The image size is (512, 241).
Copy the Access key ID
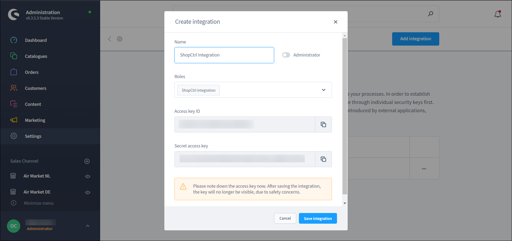click(x=323, y=124)
